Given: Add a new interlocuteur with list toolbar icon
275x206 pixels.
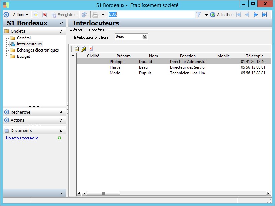Looking at the screenshot, I should click(x=77, y=49).
